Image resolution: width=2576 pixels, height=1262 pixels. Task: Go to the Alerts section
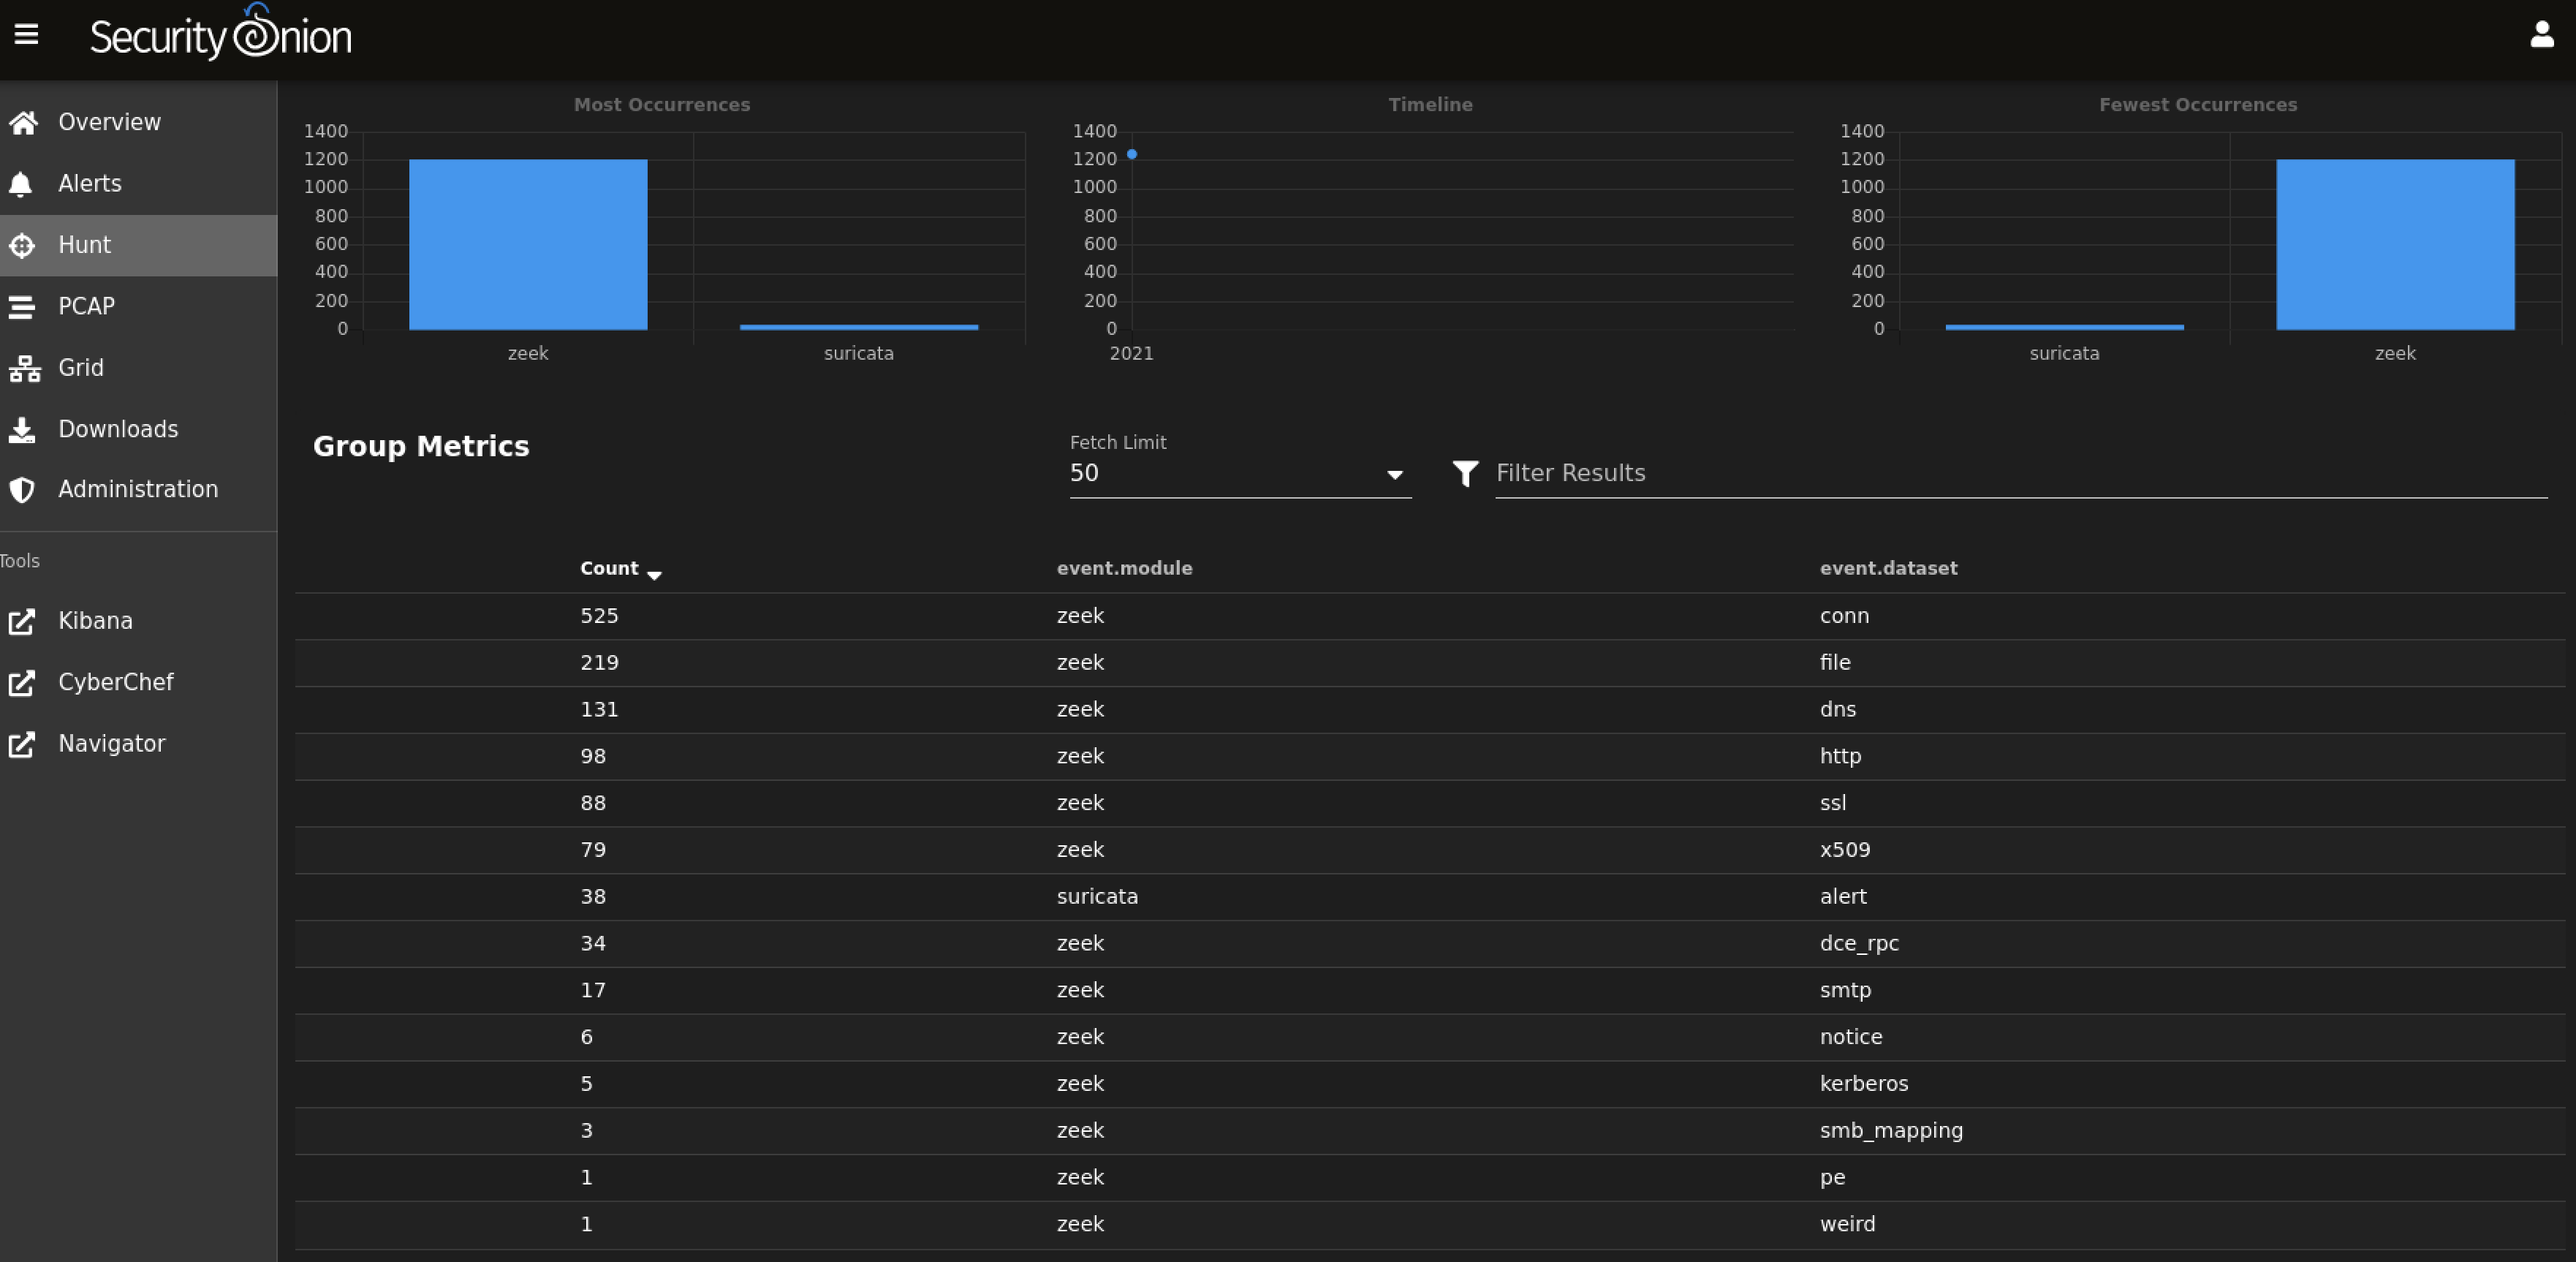(x=138, y=184)
